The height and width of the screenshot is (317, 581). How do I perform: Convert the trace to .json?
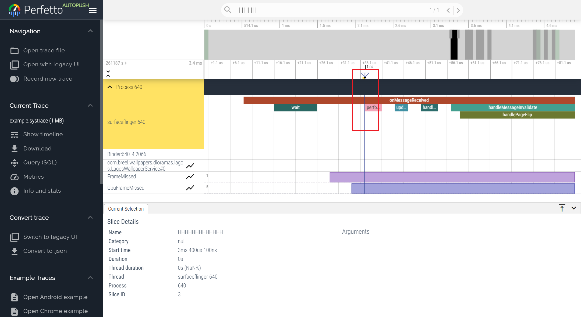[45, 251]
